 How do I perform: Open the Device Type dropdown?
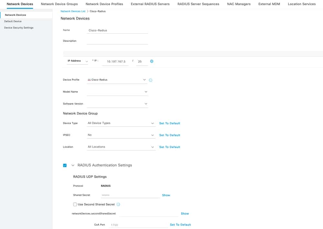point(121,123)
